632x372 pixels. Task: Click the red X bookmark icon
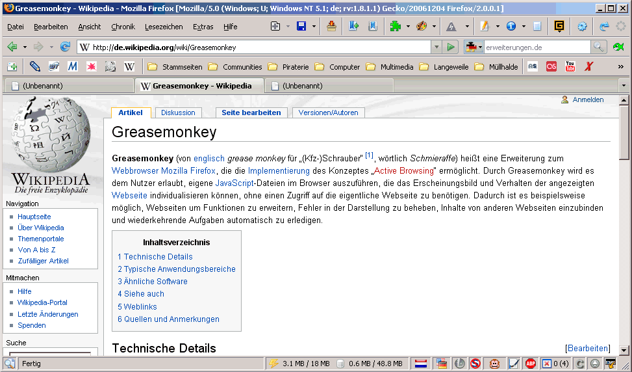[589, 66]
